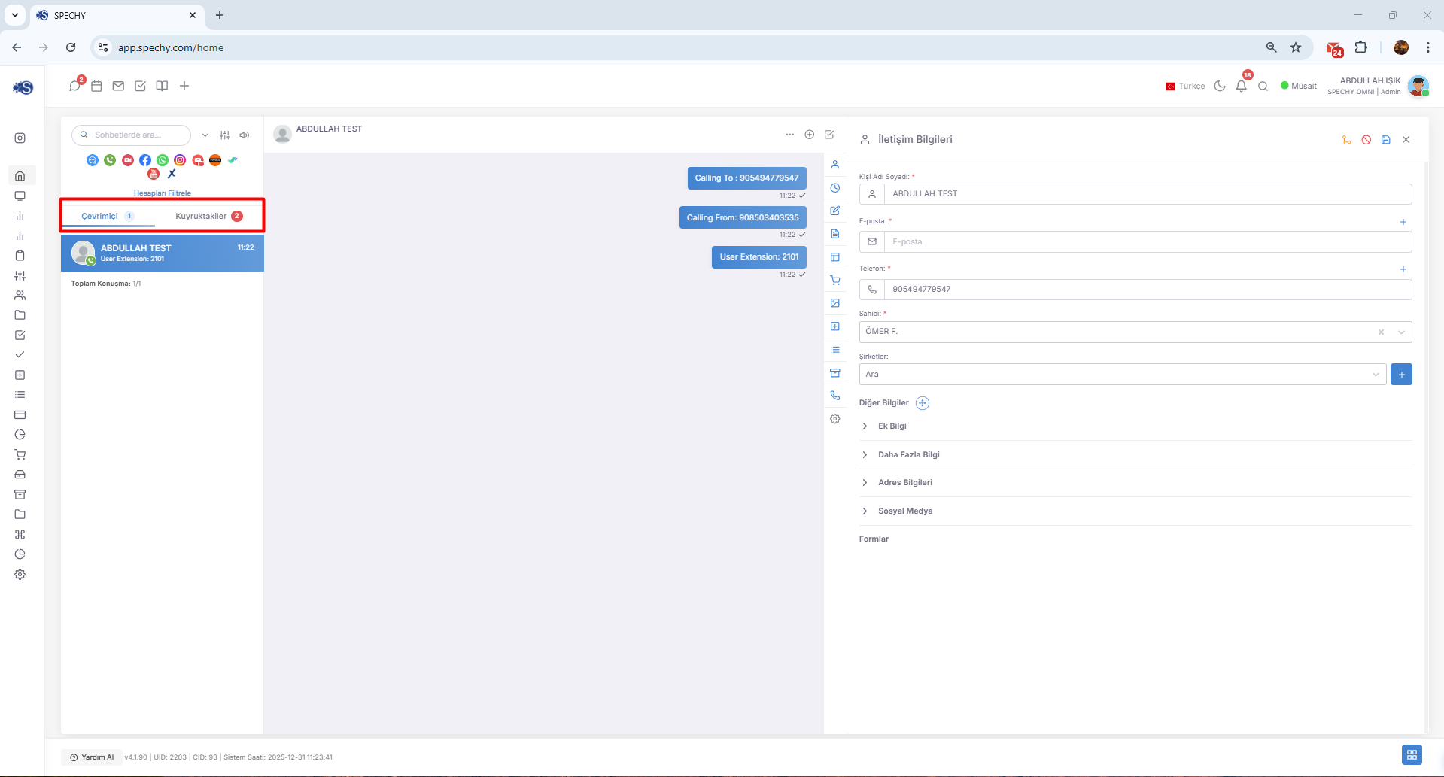Add Diğer Bilgiler with circled plus
Viewport: 1444px width, 777px height.
click(x=923, y=403)
